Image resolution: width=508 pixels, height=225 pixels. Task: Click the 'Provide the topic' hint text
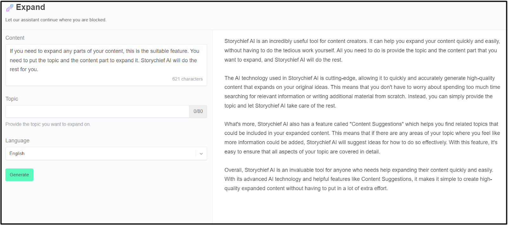(48, 124)
